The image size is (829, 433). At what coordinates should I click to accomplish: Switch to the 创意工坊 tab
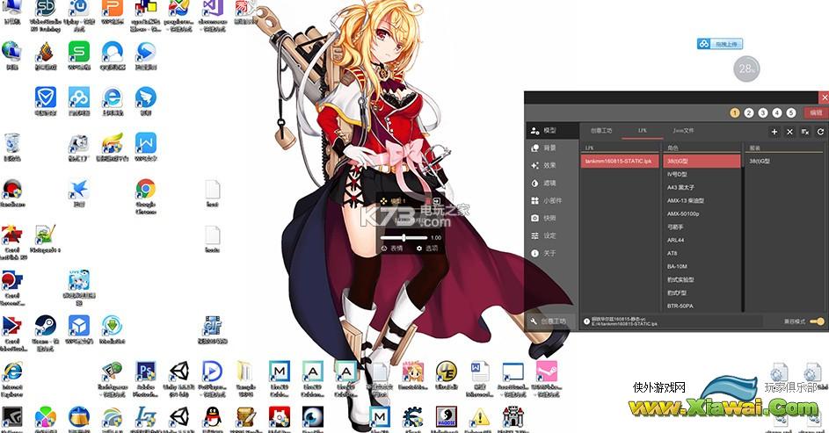(x=601, y=131)
